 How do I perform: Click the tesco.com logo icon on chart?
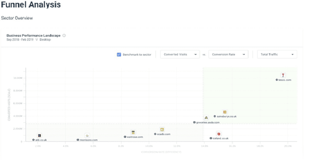click(283, 75)
